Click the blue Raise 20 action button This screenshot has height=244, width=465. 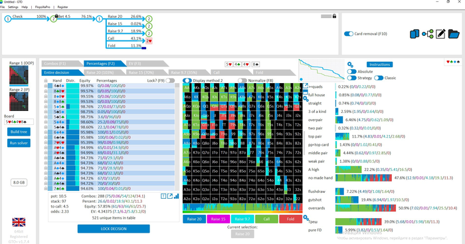coord(194,219)
